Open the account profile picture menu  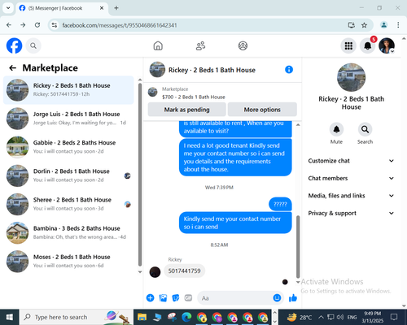pyautogui.click(x=387, y=45)
